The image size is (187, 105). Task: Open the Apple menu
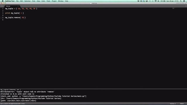(3, 1)
